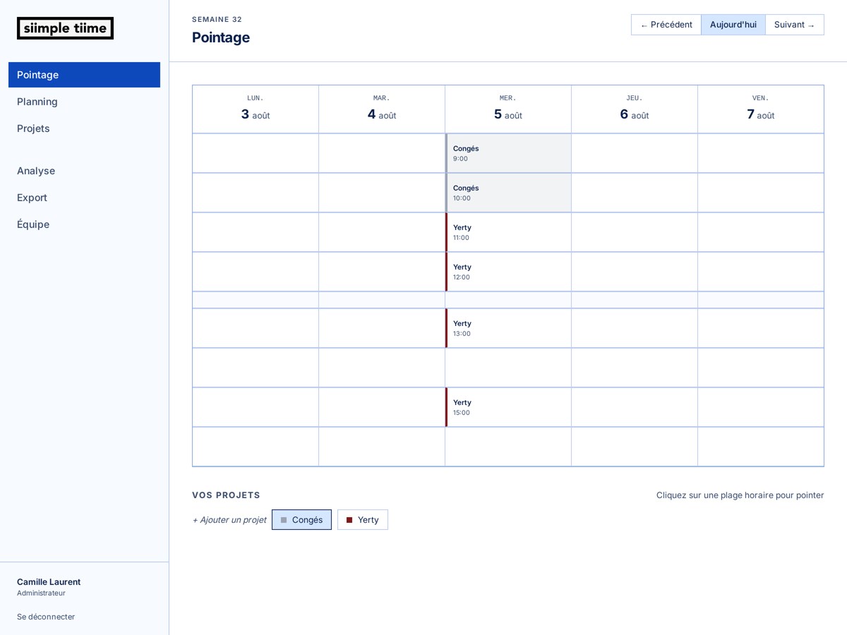Viewport: 847px width, 635px height.
Task: Open the Congés entry at 10:00
Action: pyautogui.click(x=508, y=193)
